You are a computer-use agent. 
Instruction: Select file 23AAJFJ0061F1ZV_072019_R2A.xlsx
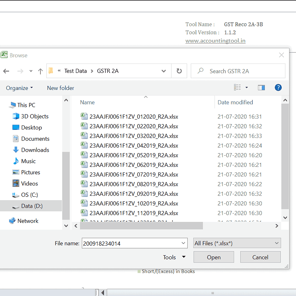pyautogui.click(x=134, y=174)
